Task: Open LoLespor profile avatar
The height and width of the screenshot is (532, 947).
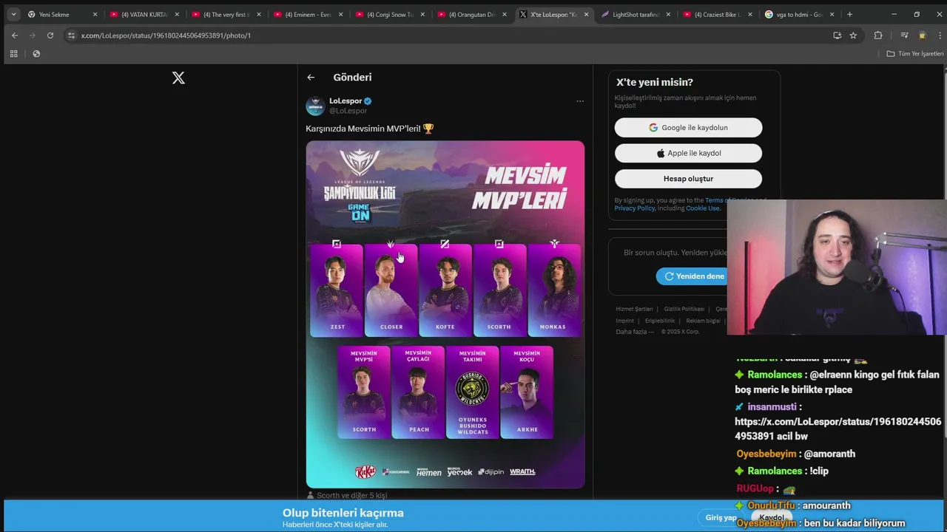Action: pyautogui.click(x=315, y=106)
